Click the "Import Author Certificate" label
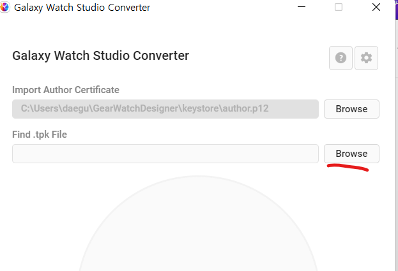 tap(66, 90)
